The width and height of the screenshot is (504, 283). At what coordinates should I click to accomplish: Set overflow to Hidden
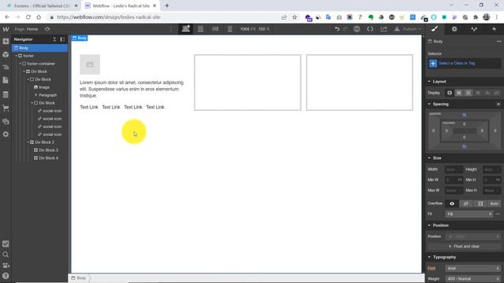(x=466, y=204)
